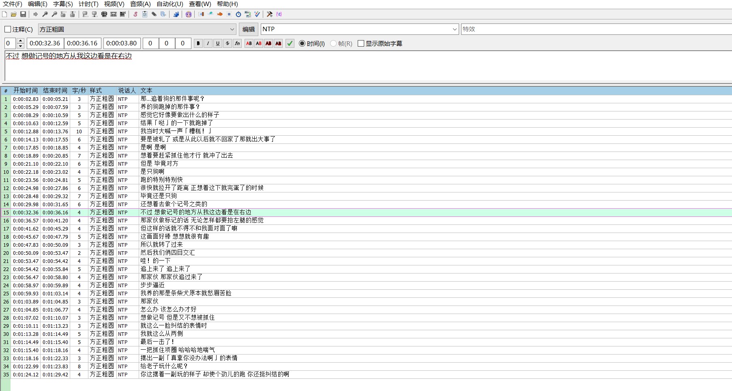The width and height of the screenshot is (732, 391).
Task: Open the 音频(A) menu
Action: tap(140, 4)
